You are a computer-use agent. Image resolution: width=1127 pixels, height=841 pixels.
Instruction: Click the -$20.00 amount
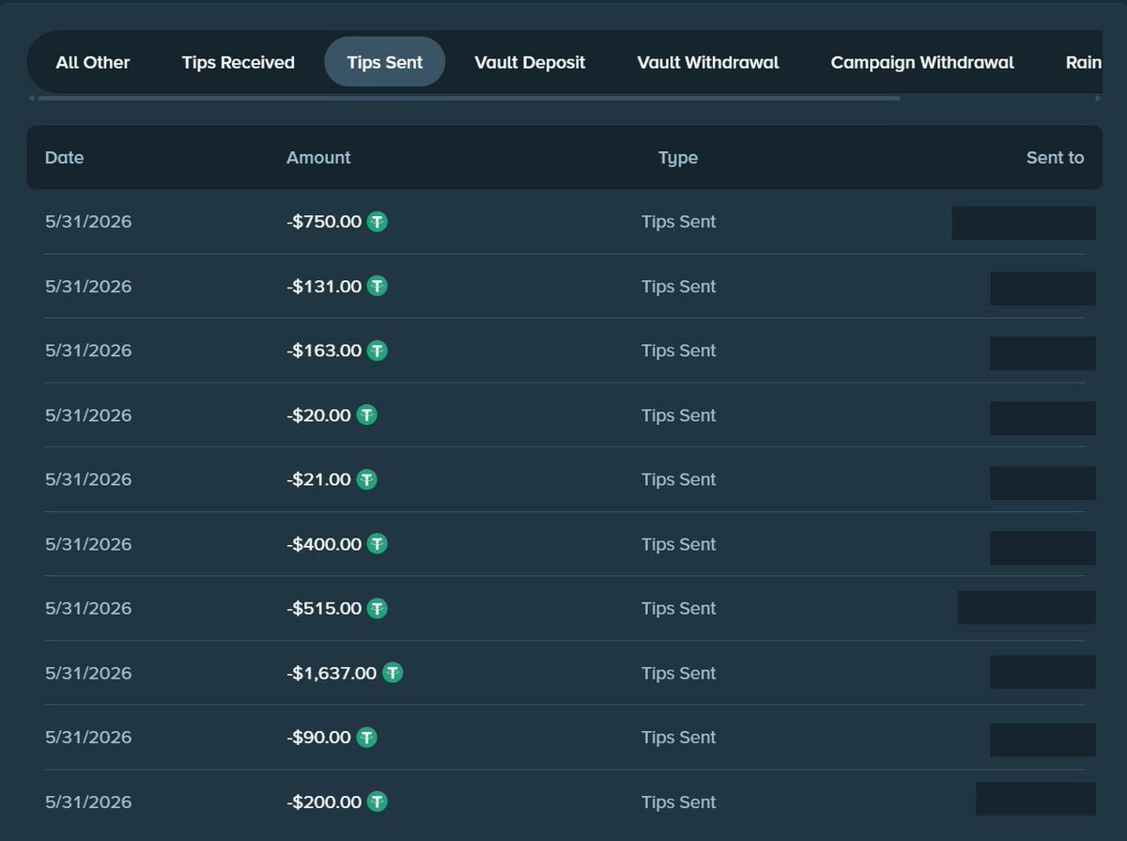point(318,414)
